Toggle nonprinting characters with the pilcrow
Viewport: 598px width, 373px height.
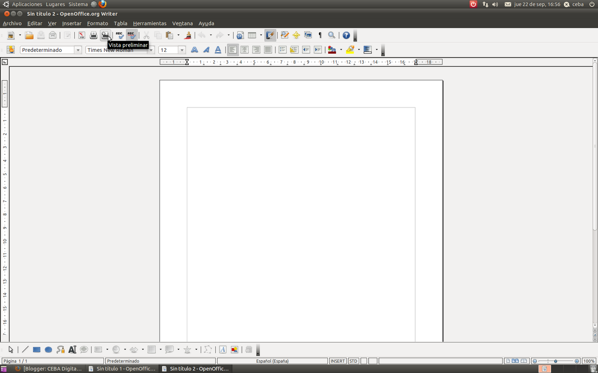[320, 35]
